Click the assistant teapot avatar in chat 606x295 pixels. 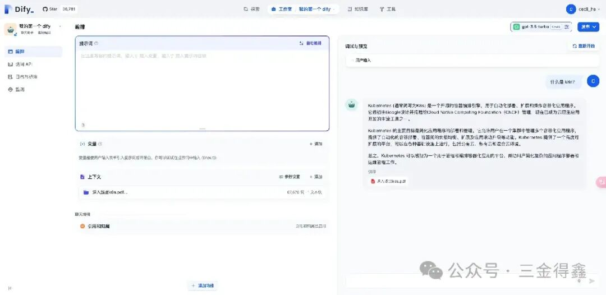[x=351, y=104]
